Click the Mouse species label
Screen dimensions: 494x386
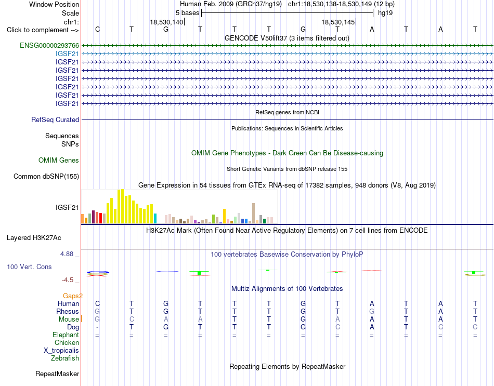[69, 320]
